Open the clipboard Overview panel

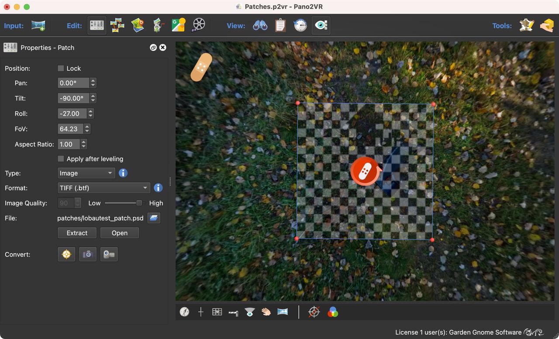point(280,26)
